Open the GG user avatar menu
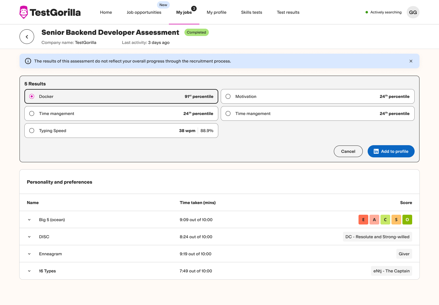This screenshot has width=439, height=305. [413, 12]
